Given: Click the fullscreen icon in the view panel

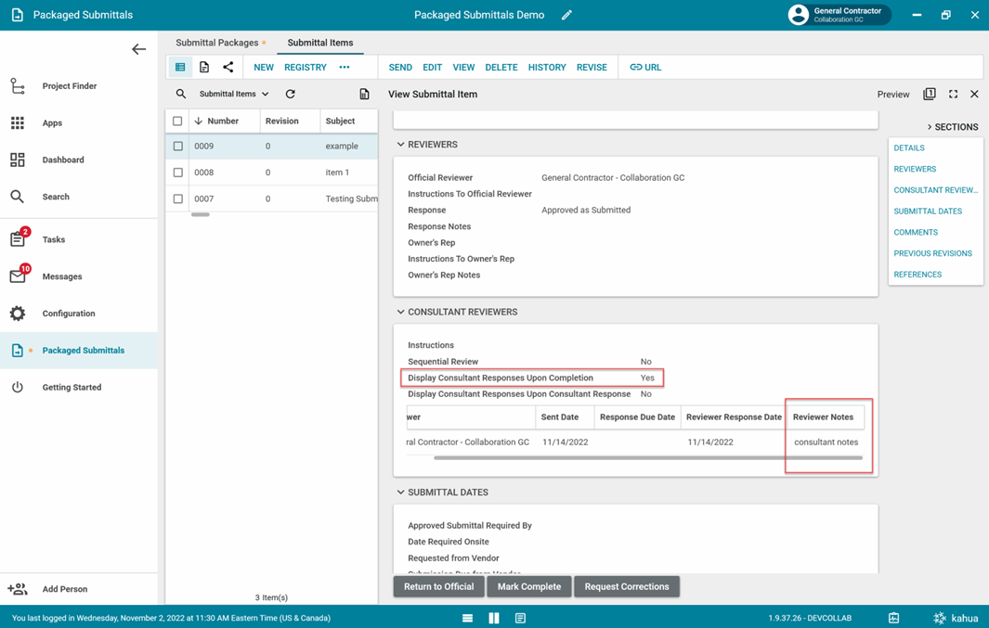Looking at the screenshot, I should 953,95.
